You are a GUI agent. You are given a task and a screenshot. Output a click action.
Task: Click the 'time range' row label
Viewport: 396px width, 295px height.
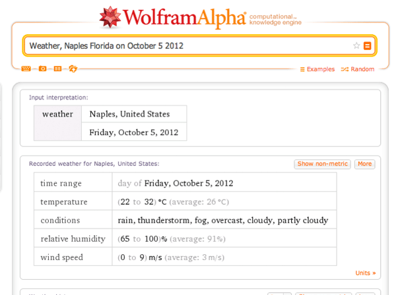(61, 184)
